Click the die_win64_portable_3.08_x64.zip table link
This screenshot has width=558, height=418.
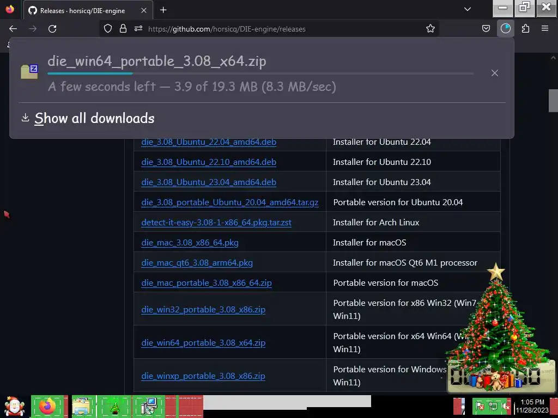[x=203, y=343]
